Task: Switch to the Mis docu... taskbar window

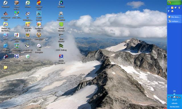Action: (174, 17)
